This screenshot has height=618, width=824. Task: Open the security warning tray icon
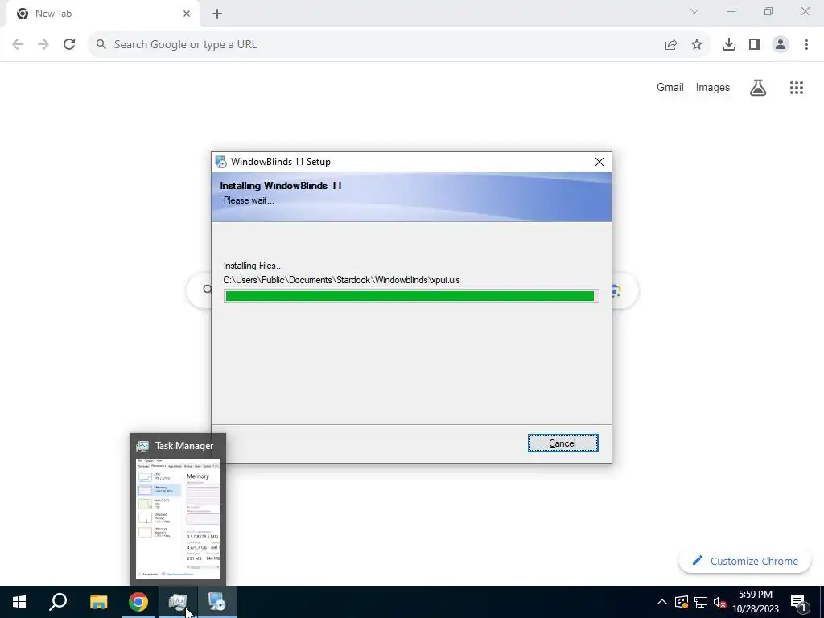(x=682, y=602)
